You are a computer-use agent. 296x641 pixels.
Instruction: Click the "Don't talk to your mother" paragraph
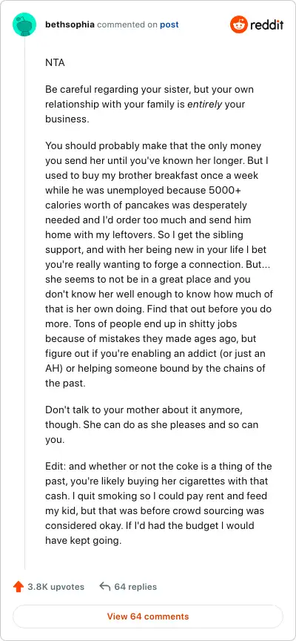coord(151,425)
